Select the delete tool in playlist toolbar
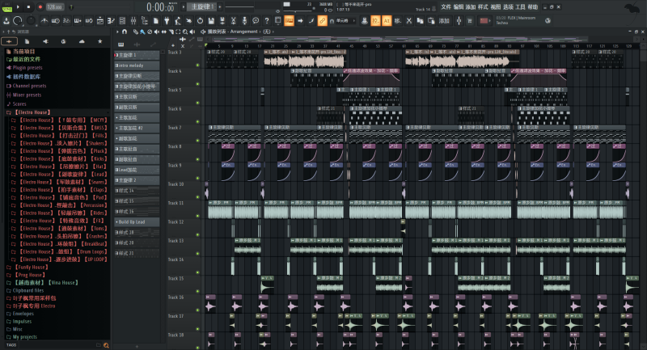This screenshot has width=647, height=350. pyautogui.click(x=150, y=32)
